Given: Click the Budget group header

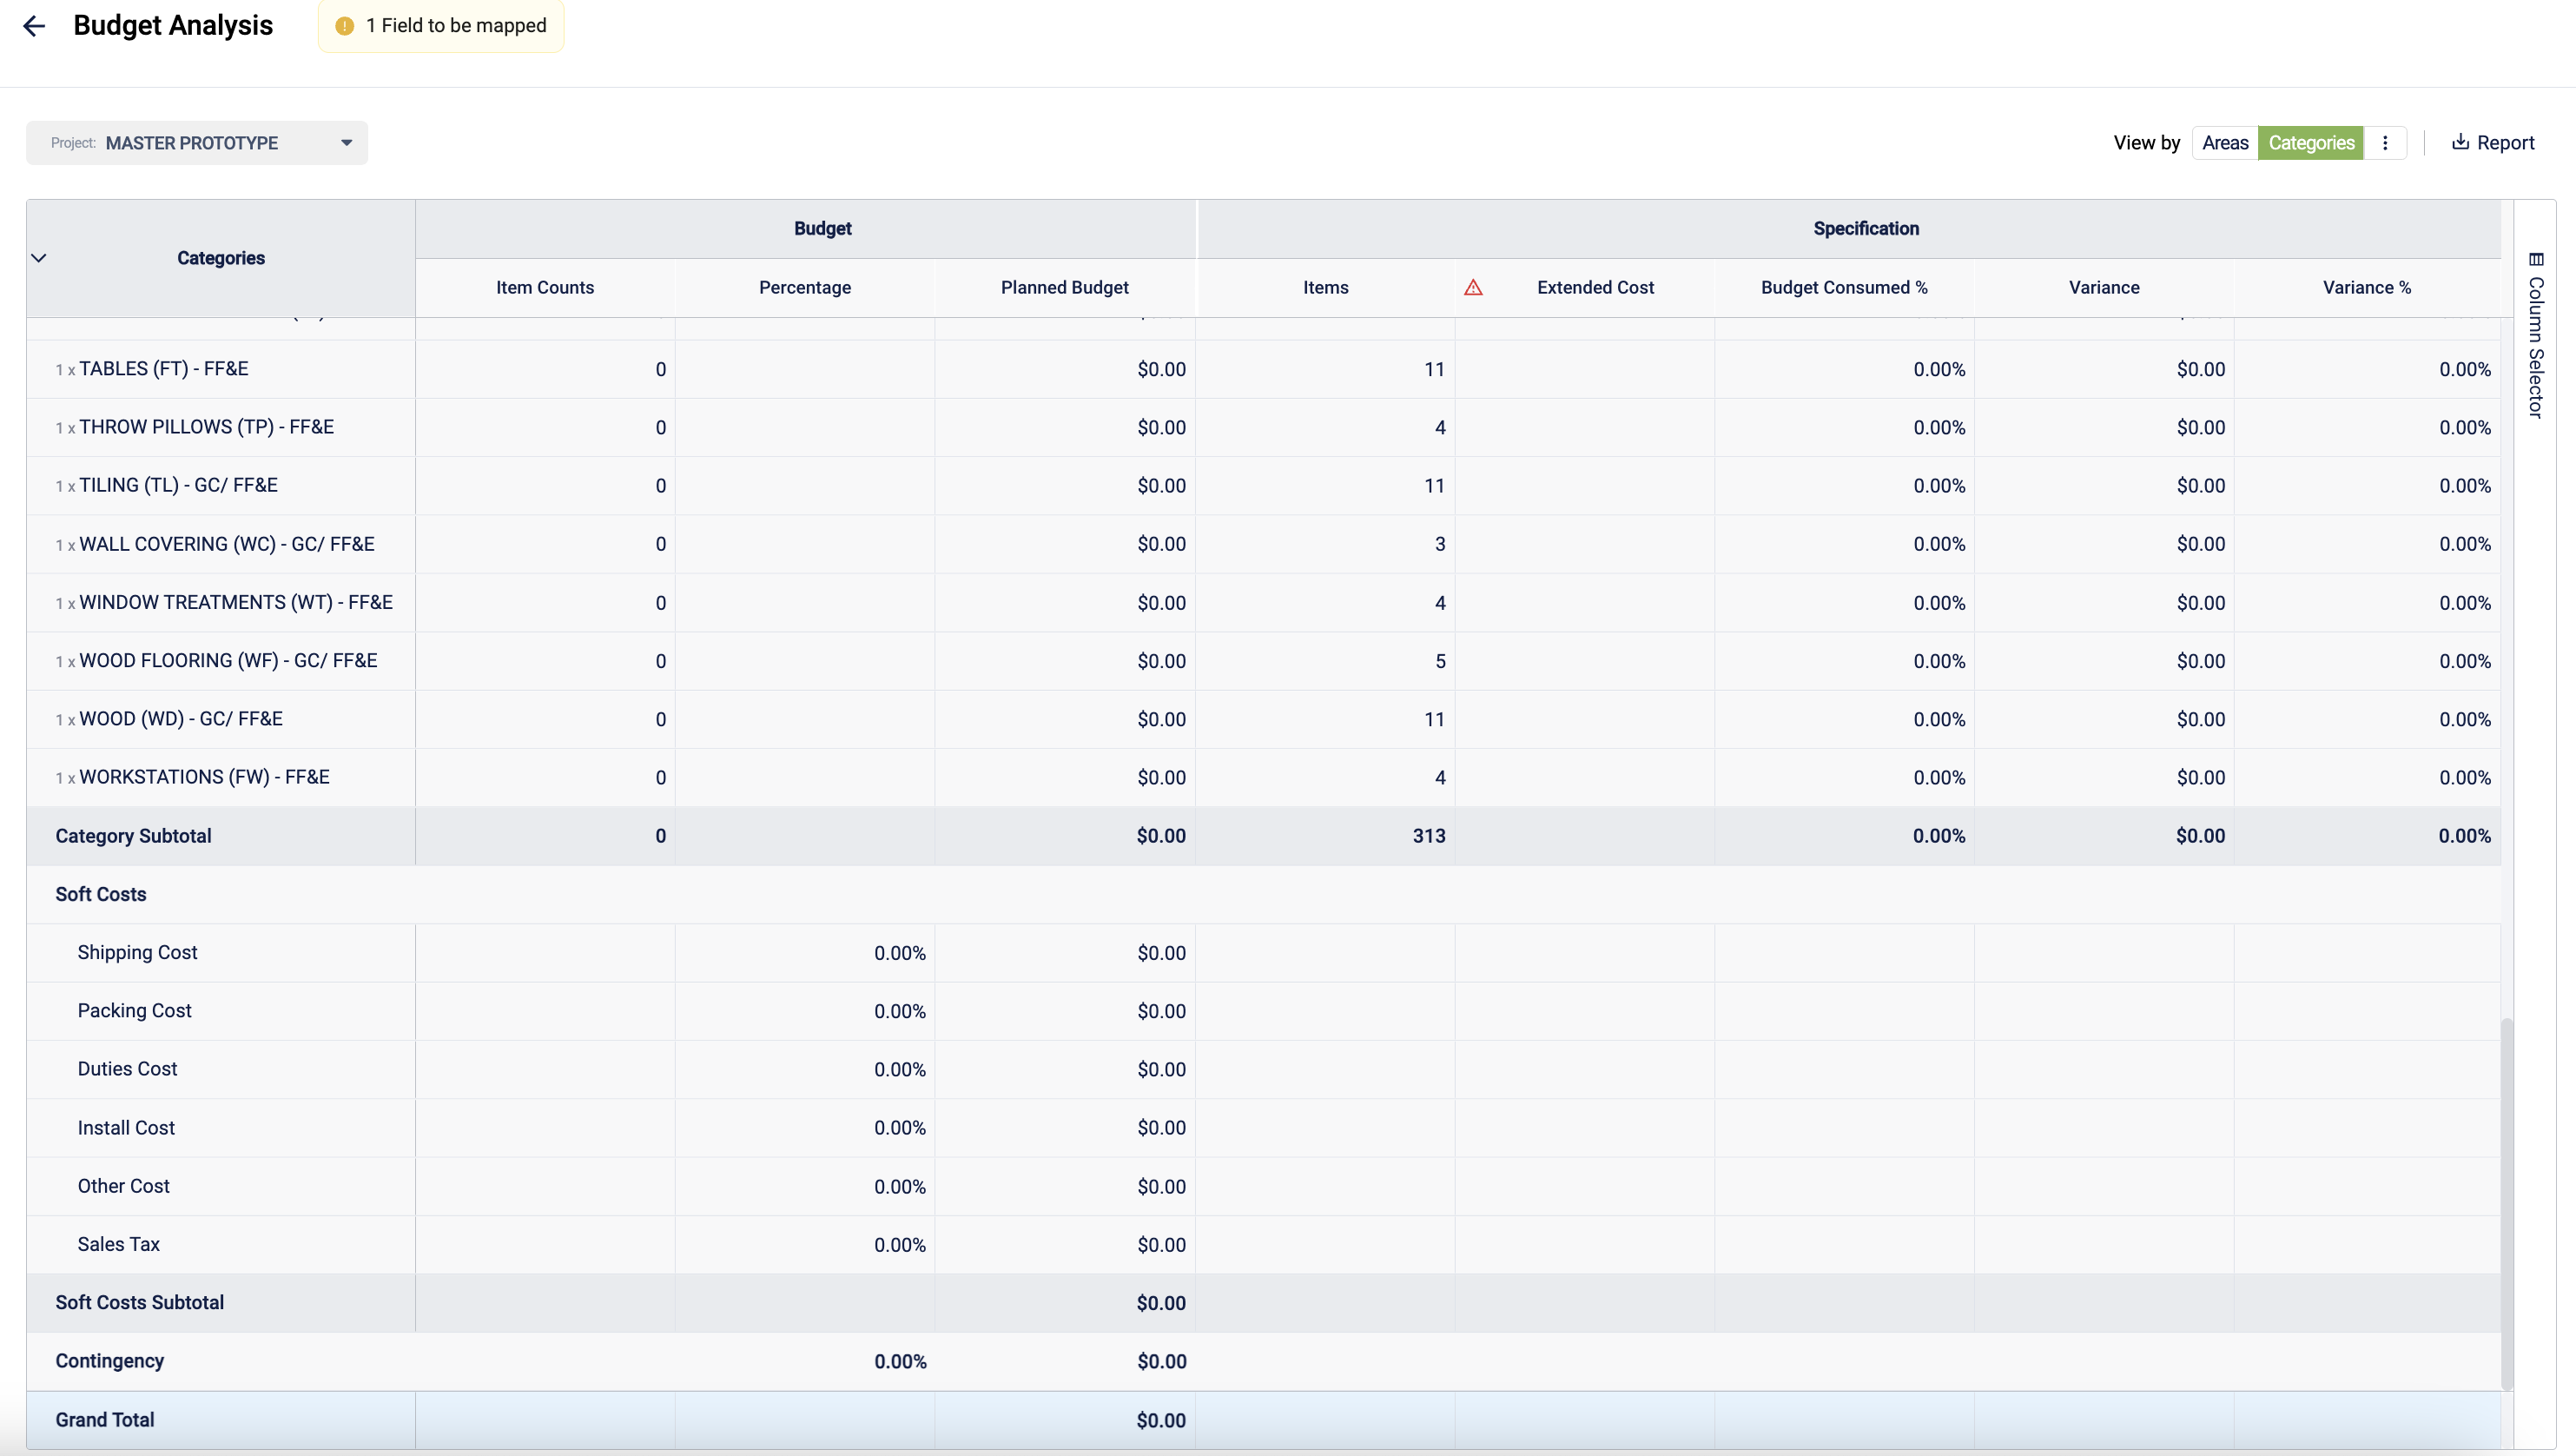Looking at the screenshot, I should pos(806,229).
